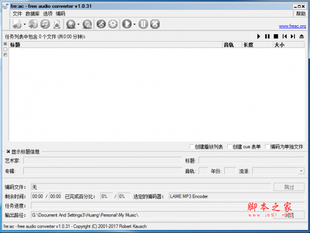Click the select all tracks box
The image size is (310, 233).
tap(5, 44)
